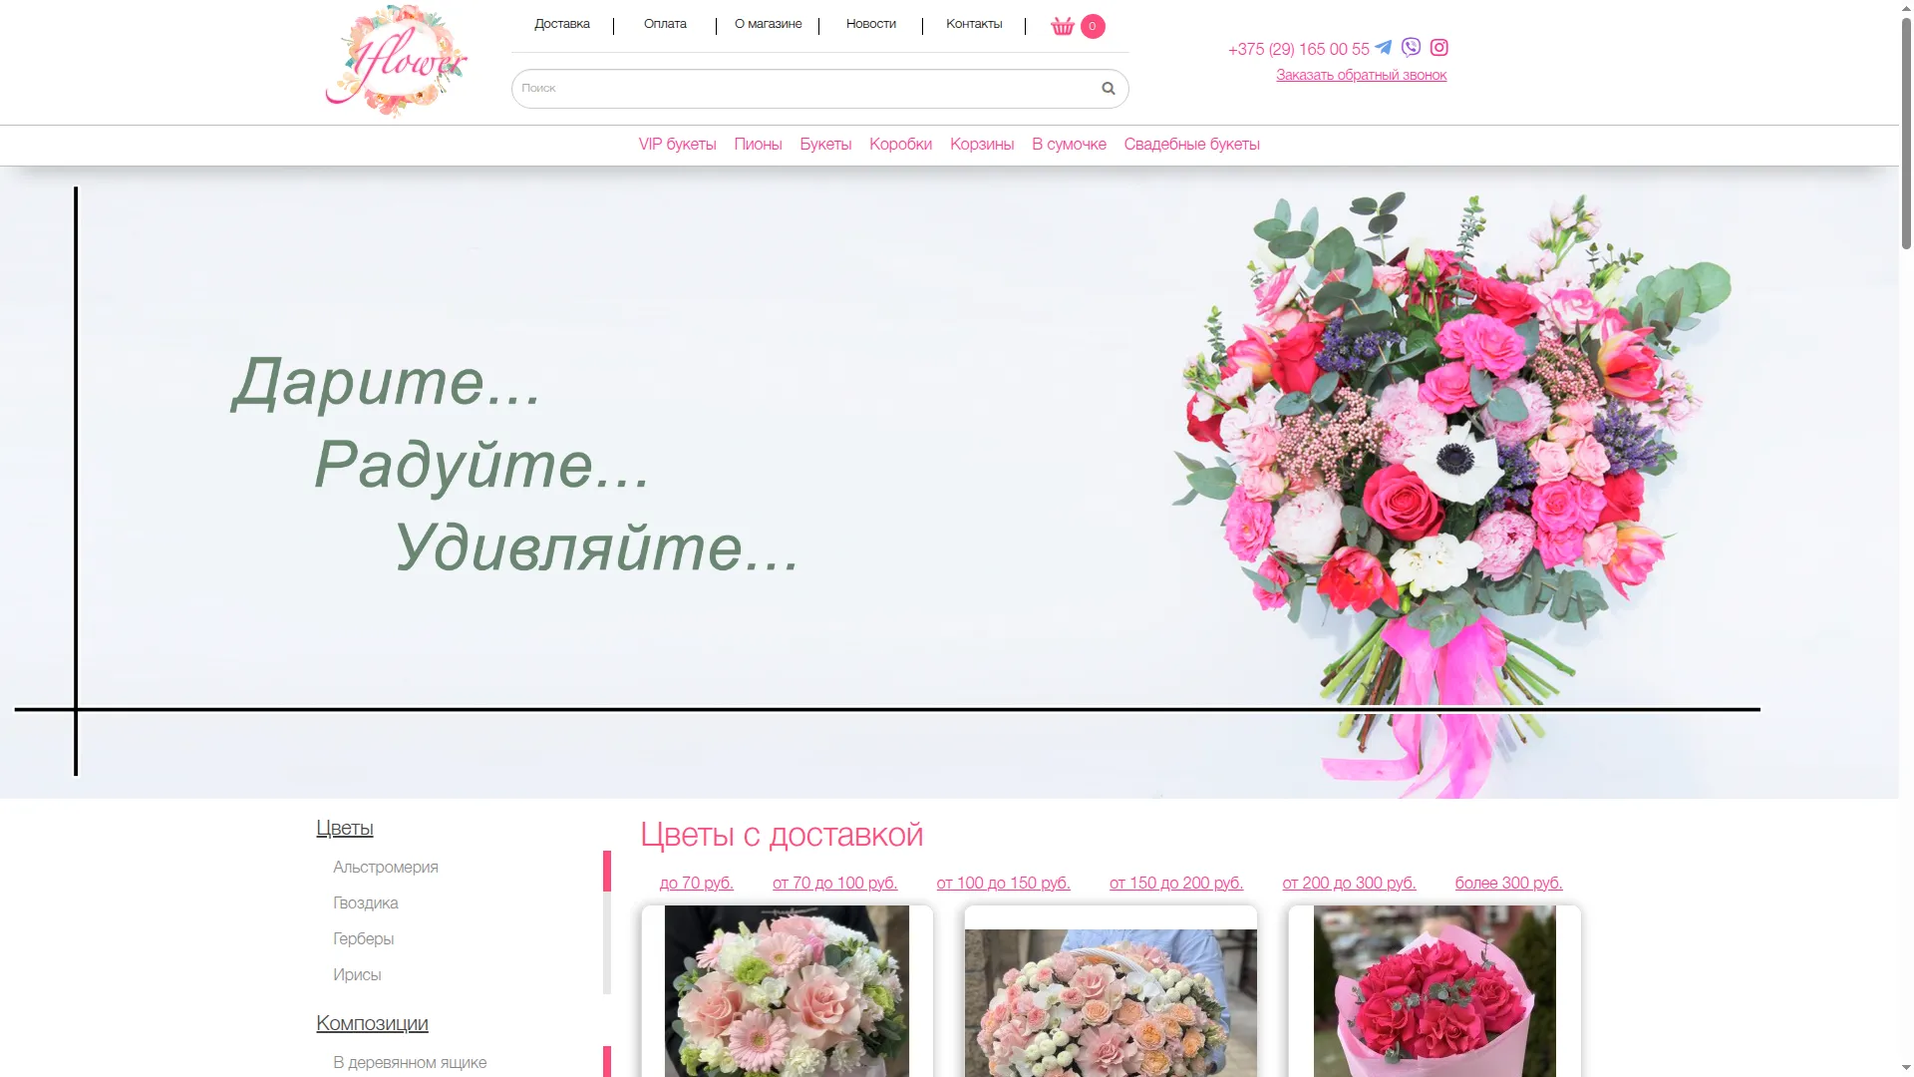Click the bouquet hero banner image

click(x=949, y=482)
